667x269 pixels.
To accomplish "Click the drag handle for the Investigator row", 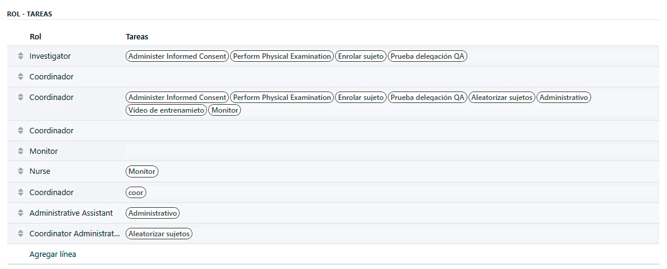I will pyautogui.click(x=20, y=56).
